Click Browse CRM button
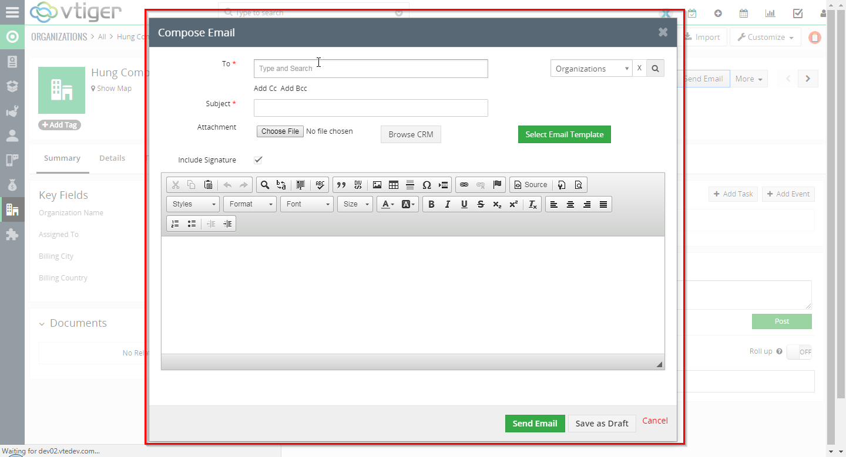846x457 pixels. pos(411,134)
